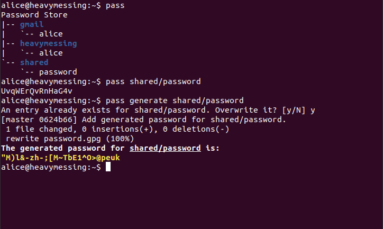The width and height of the screenshot is (383, 229).
Task: Click the first 'pass' command at top
Action: click(115, 5)
